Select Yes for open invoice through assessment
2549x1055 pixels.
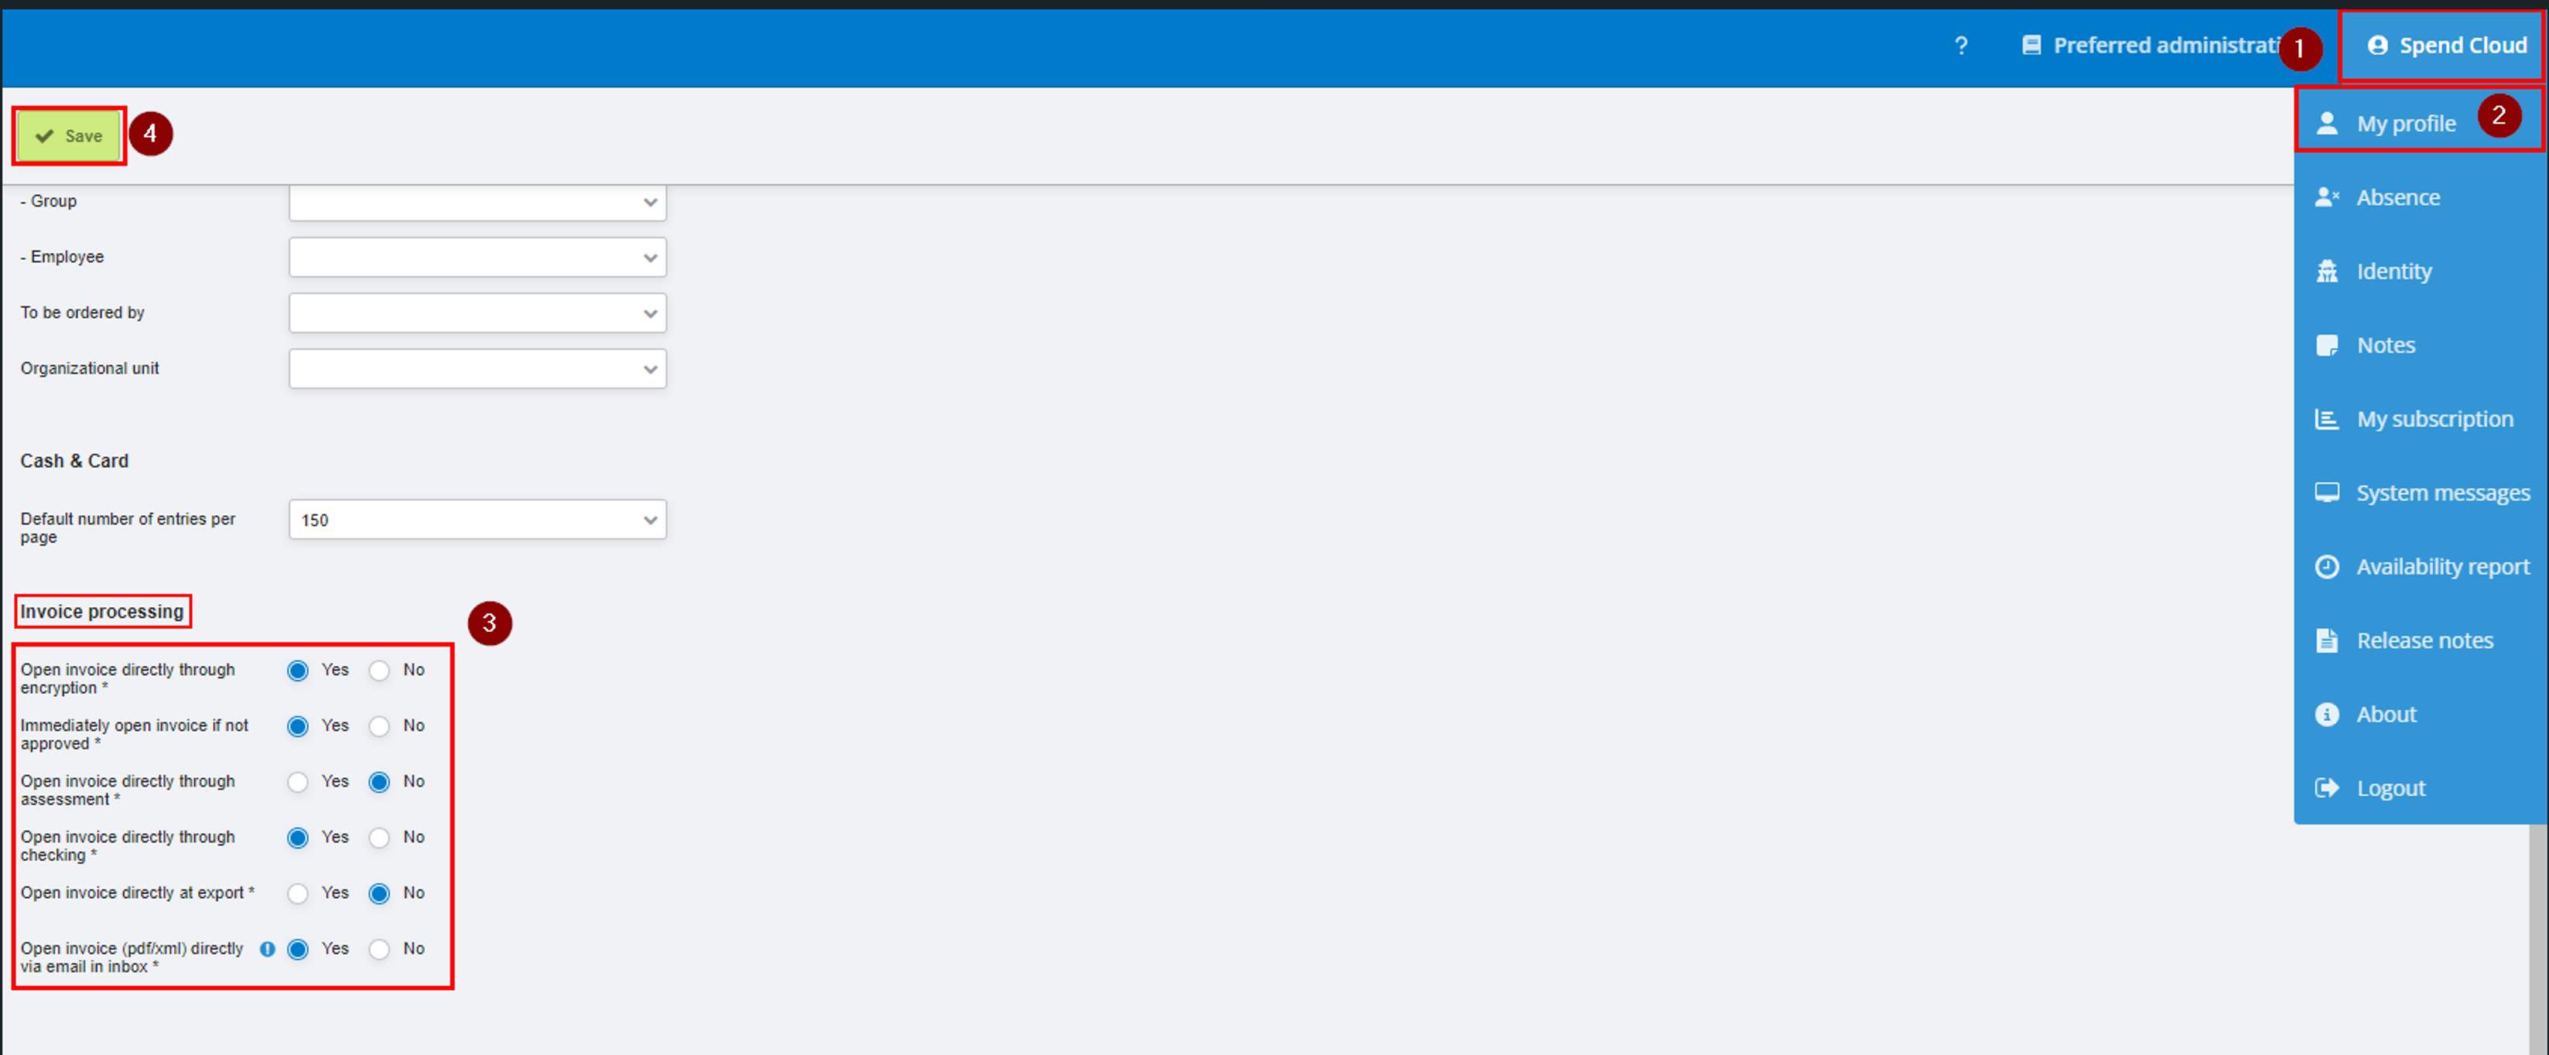coord(298,783)
